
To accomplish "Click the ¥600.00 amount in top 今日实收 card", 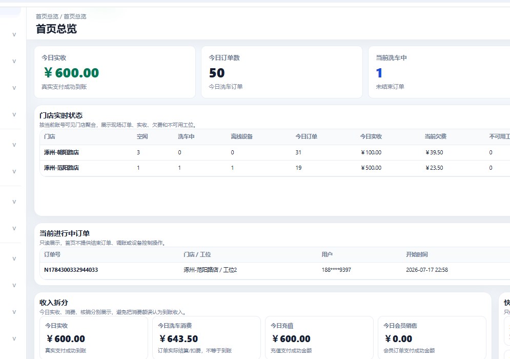I will [72, 73].
